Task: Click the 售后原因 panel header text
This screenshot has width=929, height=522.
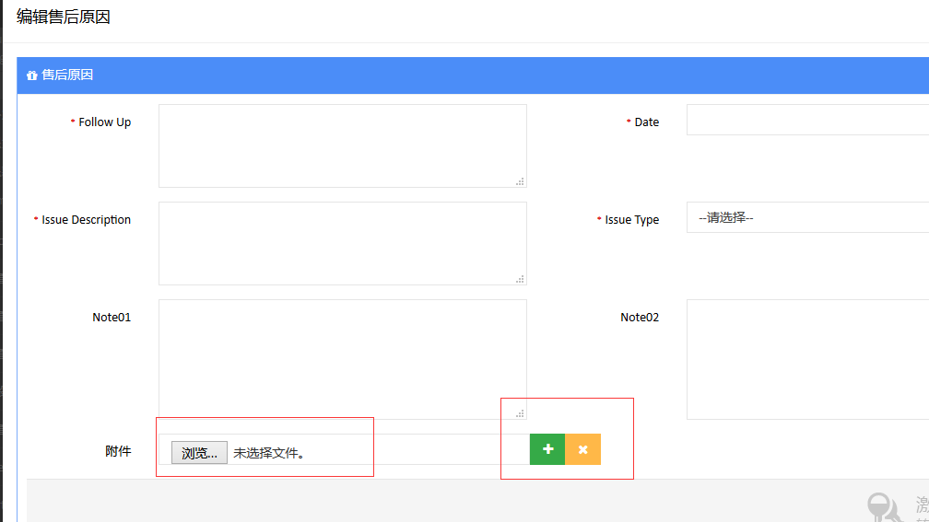Action: [67, 75]
